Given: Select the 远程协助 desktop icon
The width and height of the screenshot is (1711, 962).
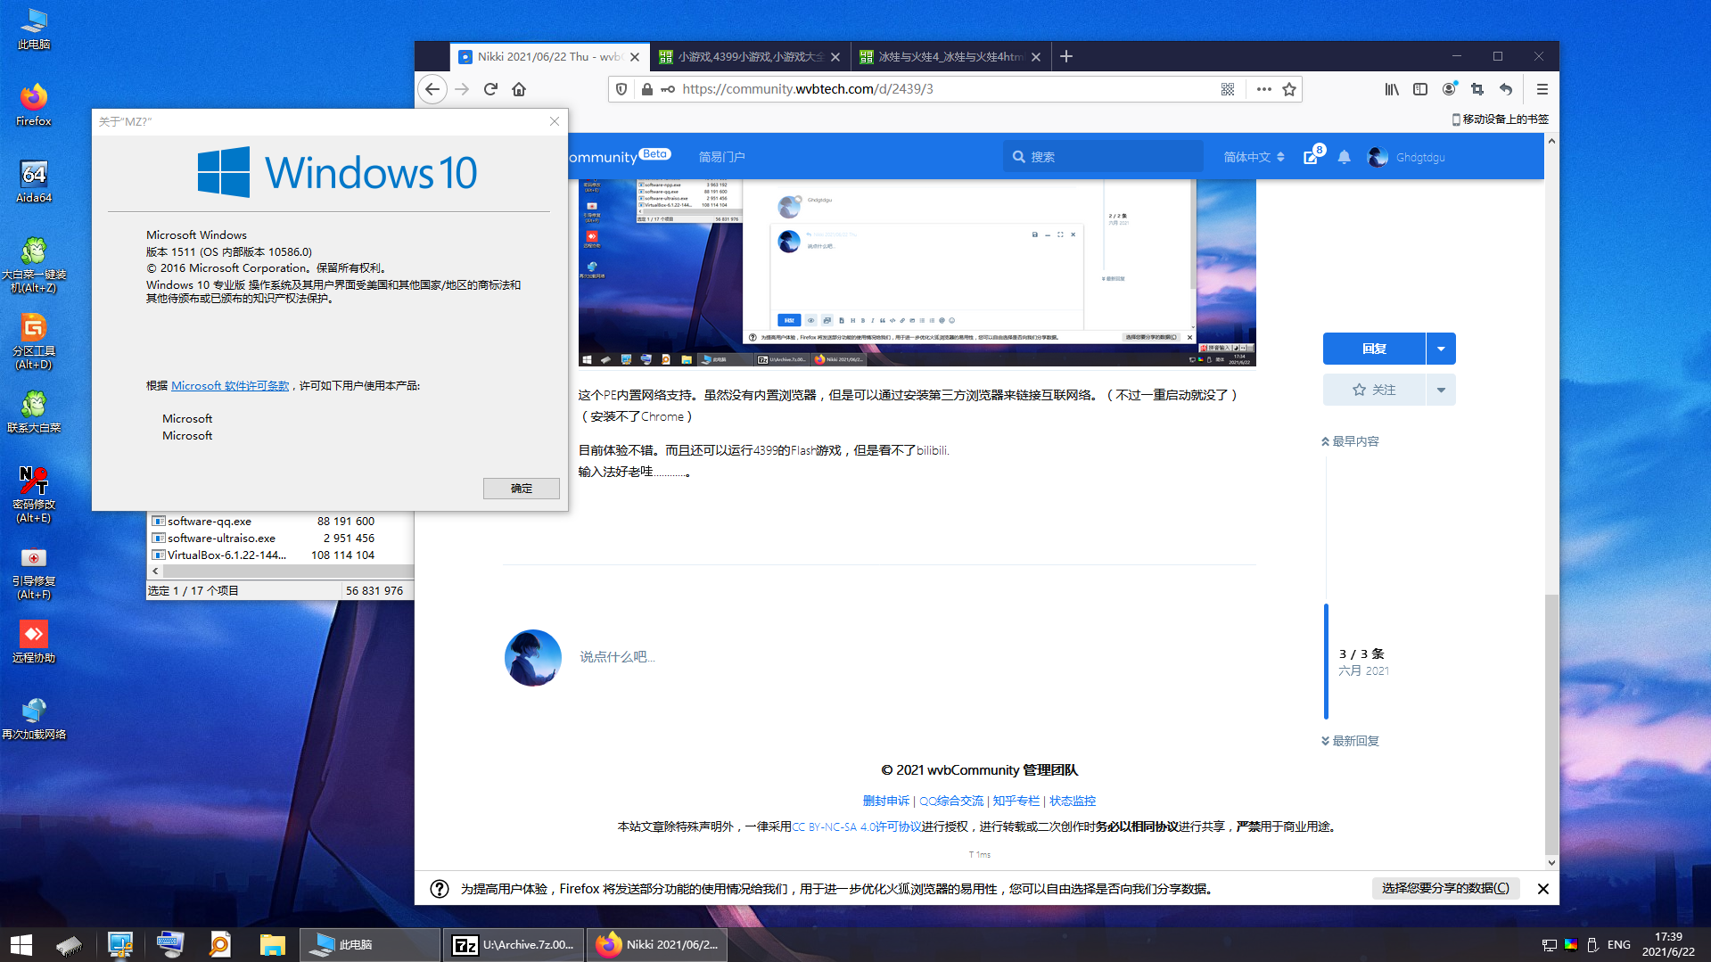Looking at the screenshot, I should pos(34,642).
